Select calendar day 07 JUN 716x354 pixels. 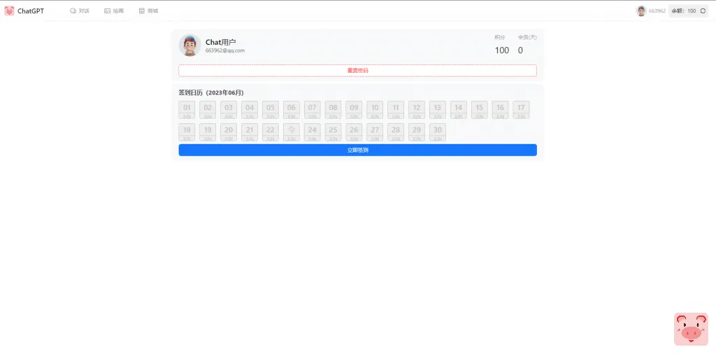click(313, 110)
